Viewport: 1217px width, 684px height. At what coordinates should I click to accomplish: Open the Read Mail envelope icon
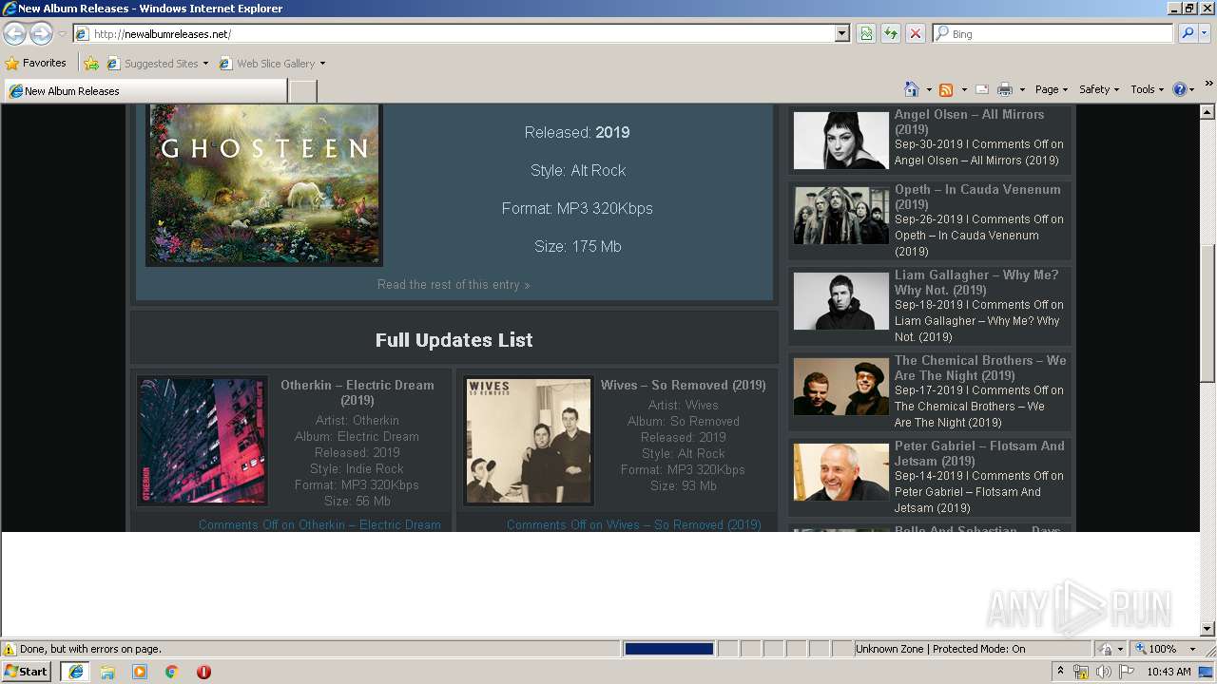(982, 89)
